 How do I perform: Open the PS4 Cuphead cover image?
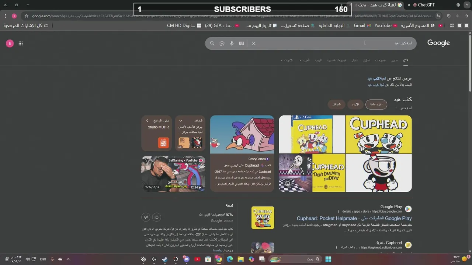click(x=312, y=134)
